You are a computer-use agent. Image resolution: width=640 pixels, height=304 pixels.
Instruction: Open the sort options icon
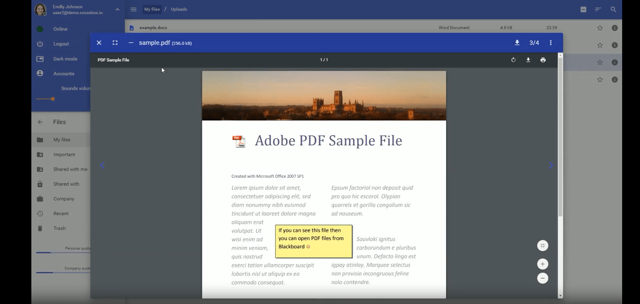pos(598,9)
